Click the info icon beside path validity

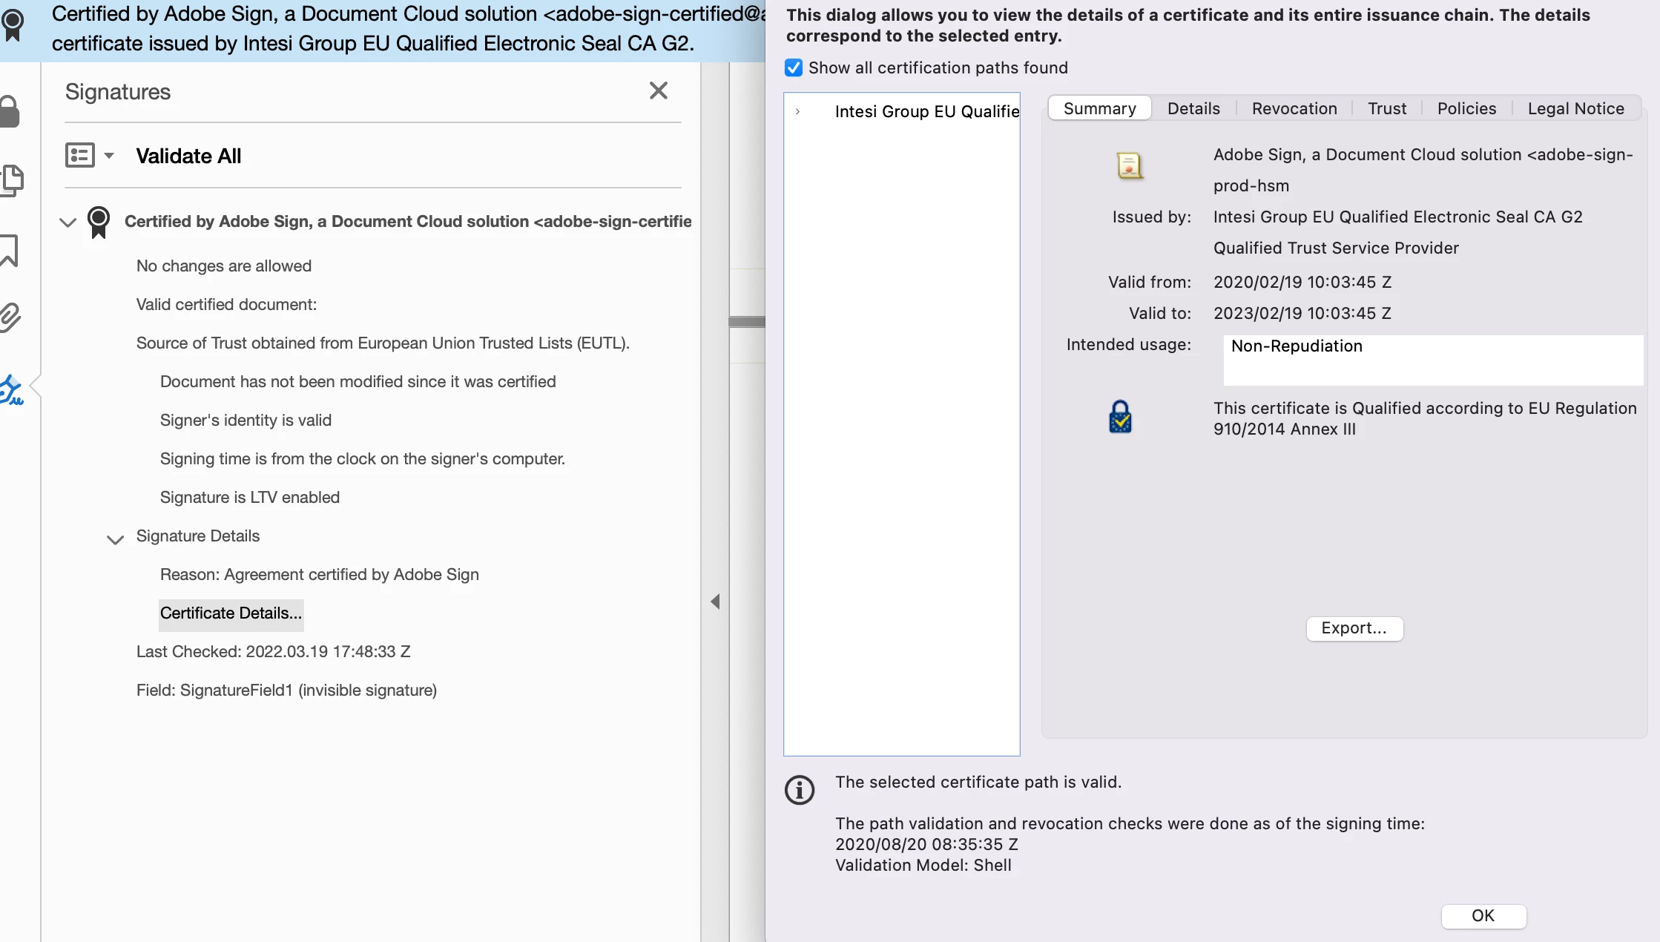(799, 790)
